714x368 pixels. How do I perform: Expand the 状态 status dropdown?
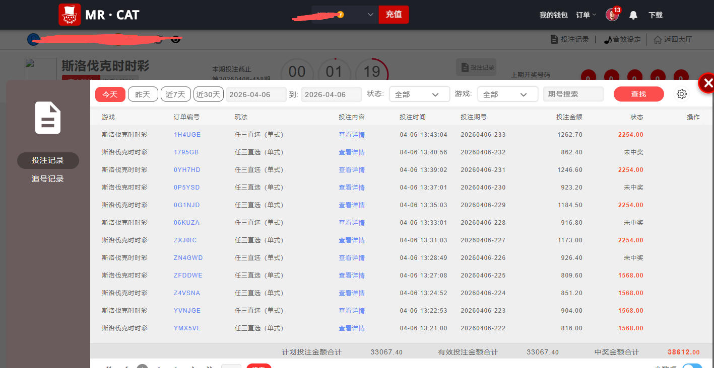click(419, 94)
